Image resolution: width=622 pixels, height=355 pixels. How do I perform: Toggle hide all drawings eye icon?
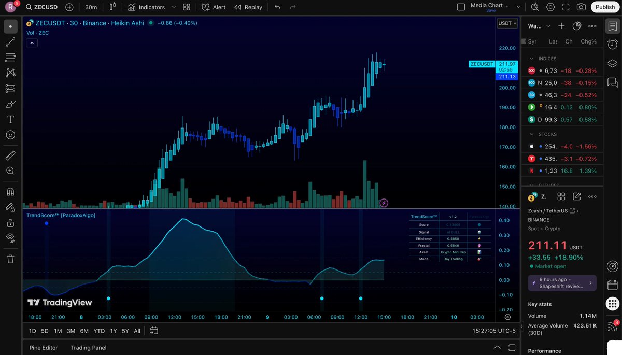tap(10, 238)
